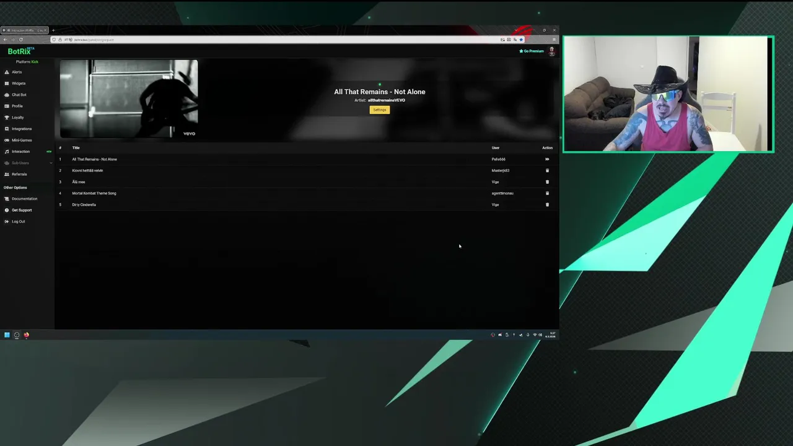Image resolution: width=793 pixels, height=446 pixels.
Task: Open the Alerts sidebar icon
Action: (x=7, y=72)
